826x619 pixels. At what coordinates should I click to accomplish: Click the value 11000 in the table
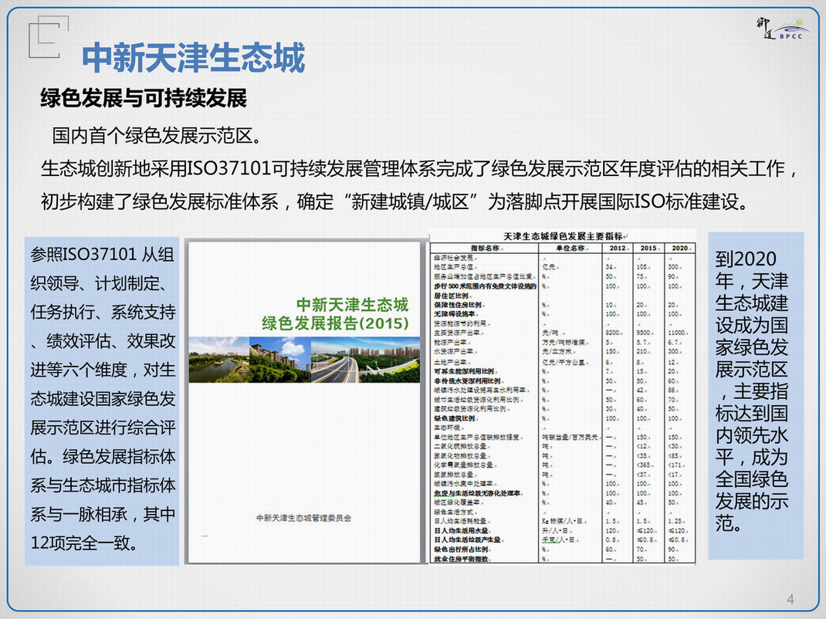pos(678,333)
